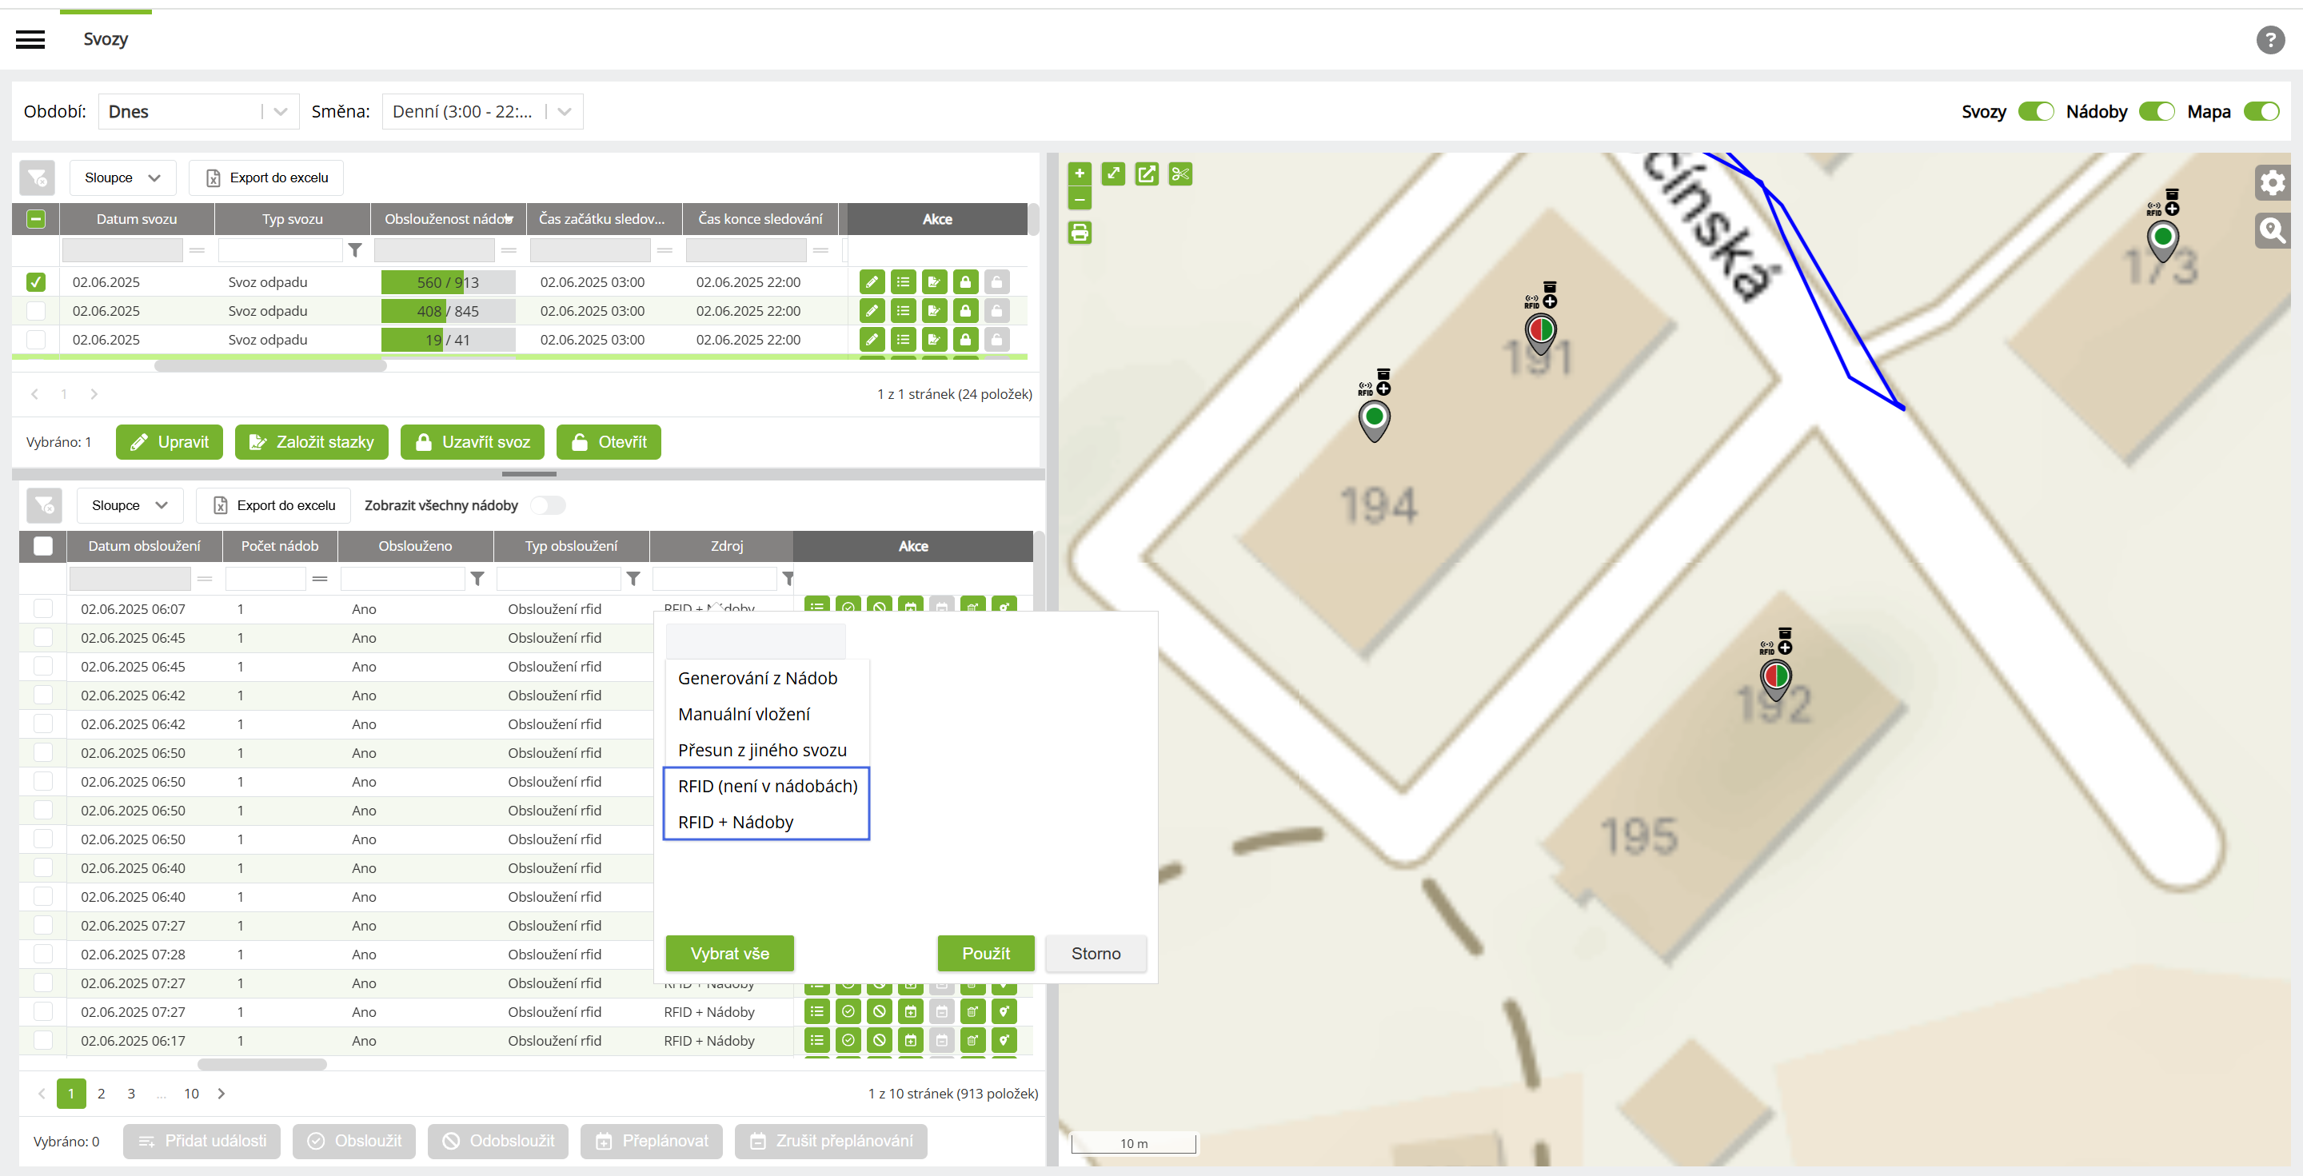
Task: Open map settings gear icon
Action: coord(2272,183)
